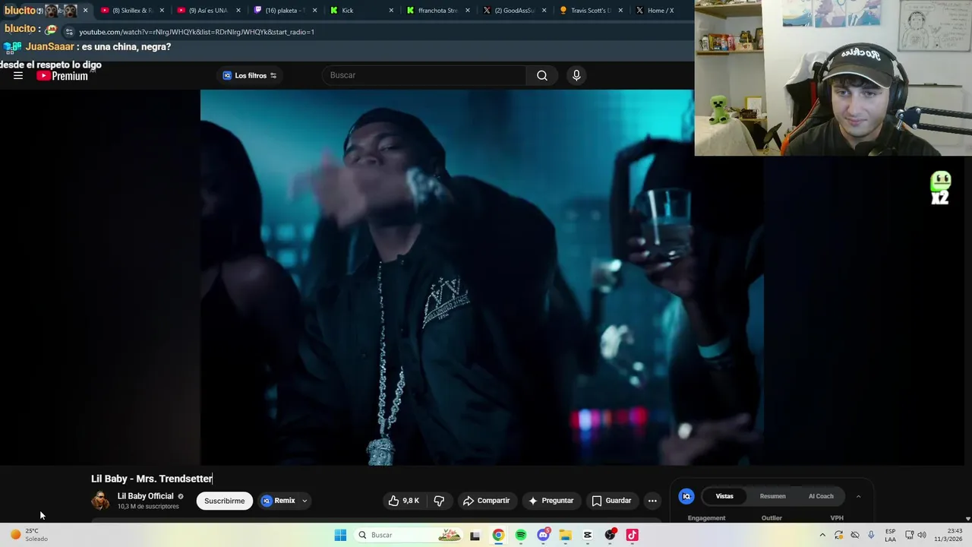Open the tray volume speaker icon

922,535
